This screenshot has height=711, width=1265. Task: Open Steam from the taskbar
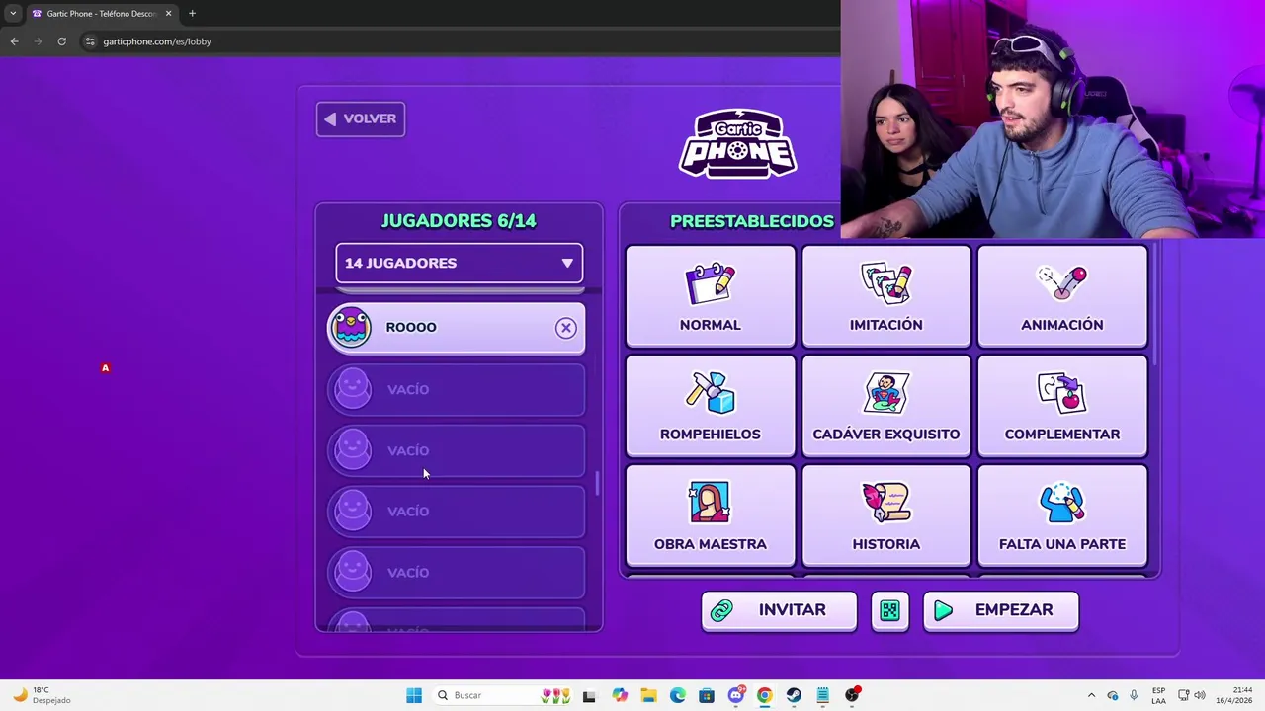(x=794, y=695)
